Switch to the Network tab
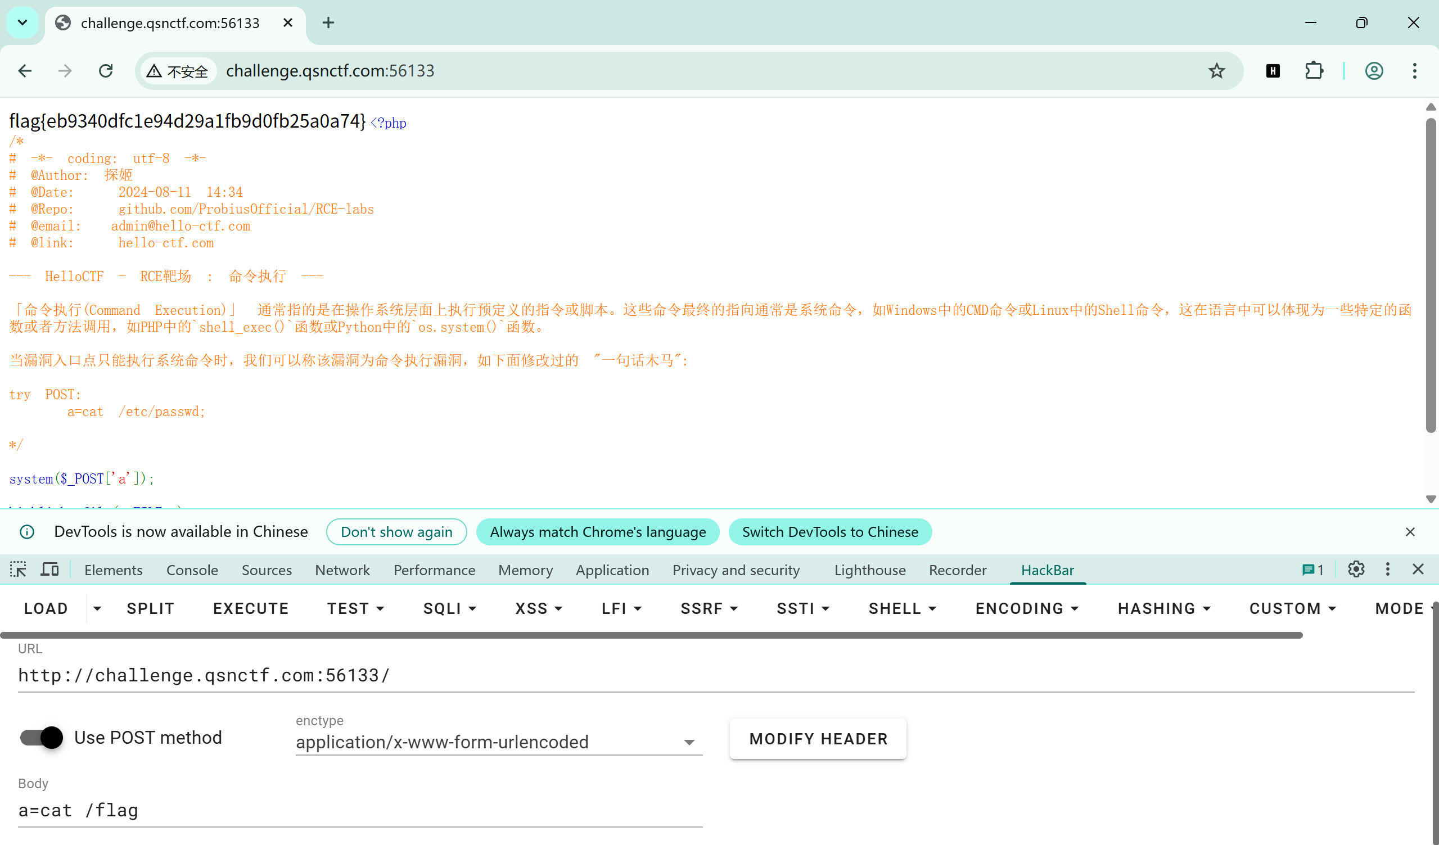Screen dimensions: 1439x845 [x=342, y=570]
